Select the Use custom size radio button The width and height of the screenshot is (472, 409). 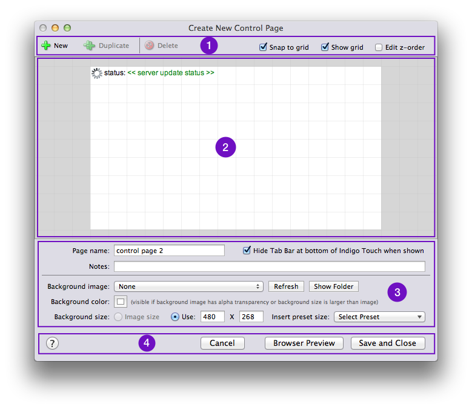tap(175, 317)
